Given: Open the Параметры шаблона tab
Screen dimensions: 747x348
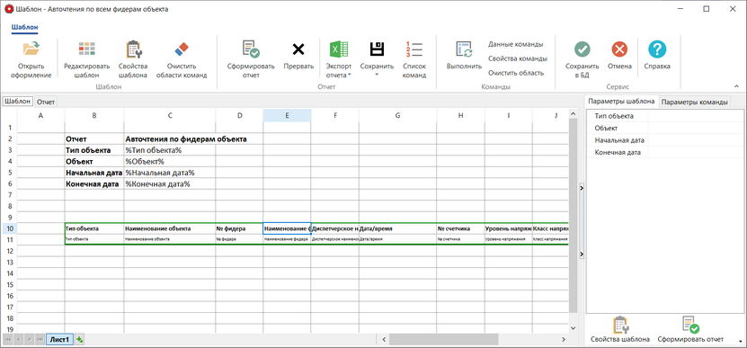Looking at the screenshot, I should pos(621,102).
